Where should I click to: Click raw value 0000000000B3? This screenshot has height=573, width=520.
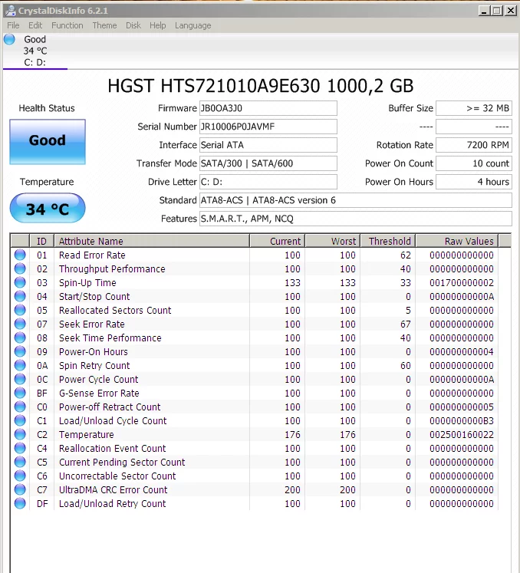(x=462, y=421)
